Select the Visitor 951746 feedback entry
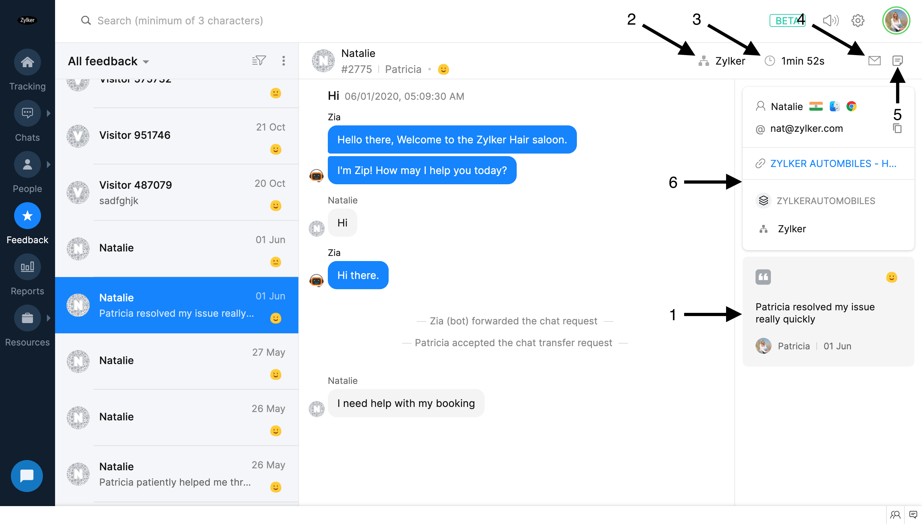Viewport: 922px width, 524px height. click(176, 136)
